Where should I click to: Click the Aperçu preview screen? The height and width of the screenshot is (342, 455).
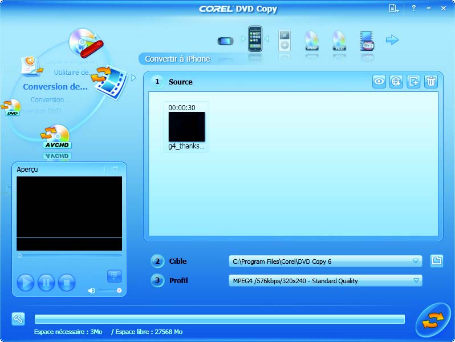pos(70,214)
